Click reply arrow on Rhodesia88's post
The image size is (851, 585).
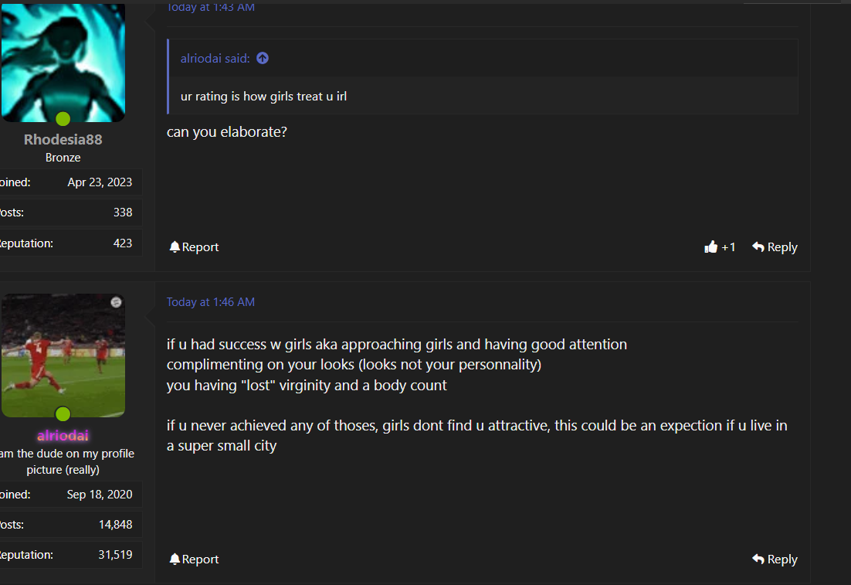click(758, 247)
